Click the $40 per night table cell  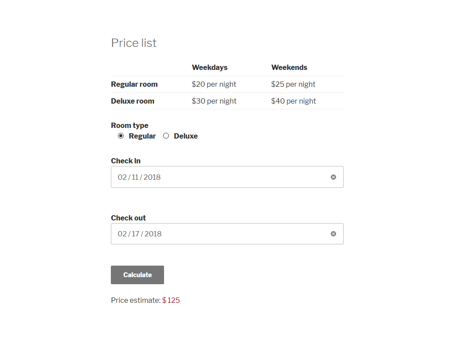(x=294, y=101)
